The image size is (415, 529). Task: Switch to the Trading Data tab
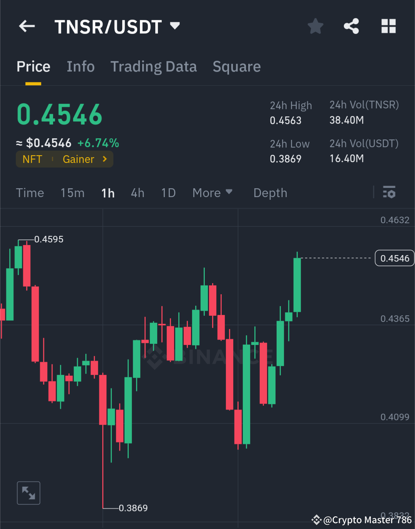click(x=153, y=66)
